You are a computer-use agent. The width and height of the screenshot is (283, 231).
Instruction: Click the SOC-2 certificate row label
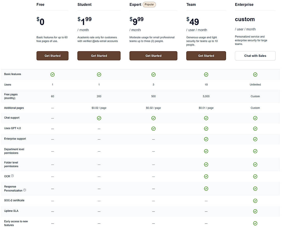[14, 200]
